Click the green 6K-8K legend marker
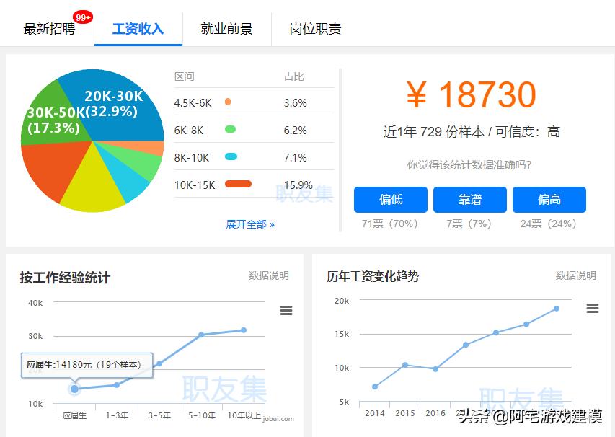 click(230, 129)
